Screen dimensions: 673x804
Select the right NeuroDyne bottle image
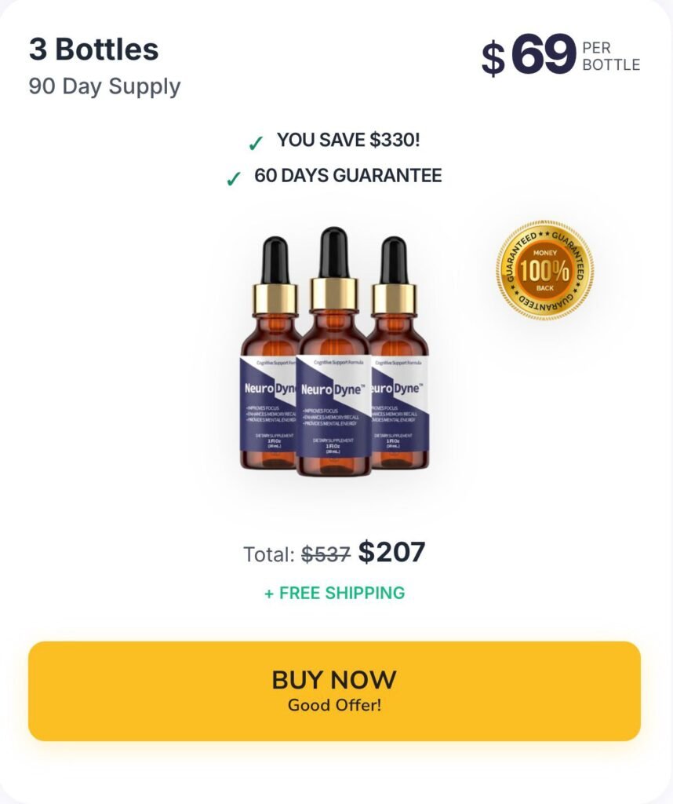coord(398,353)
